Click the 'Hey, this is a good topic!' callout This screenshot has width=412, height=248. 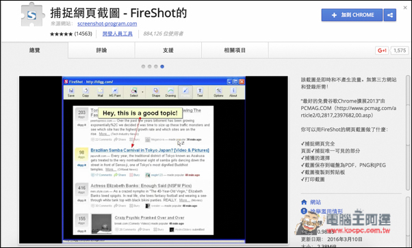pos(140,113)
